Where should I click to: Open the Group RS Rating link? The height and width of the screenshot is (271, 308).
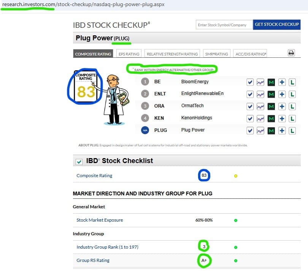click(93, 260)
